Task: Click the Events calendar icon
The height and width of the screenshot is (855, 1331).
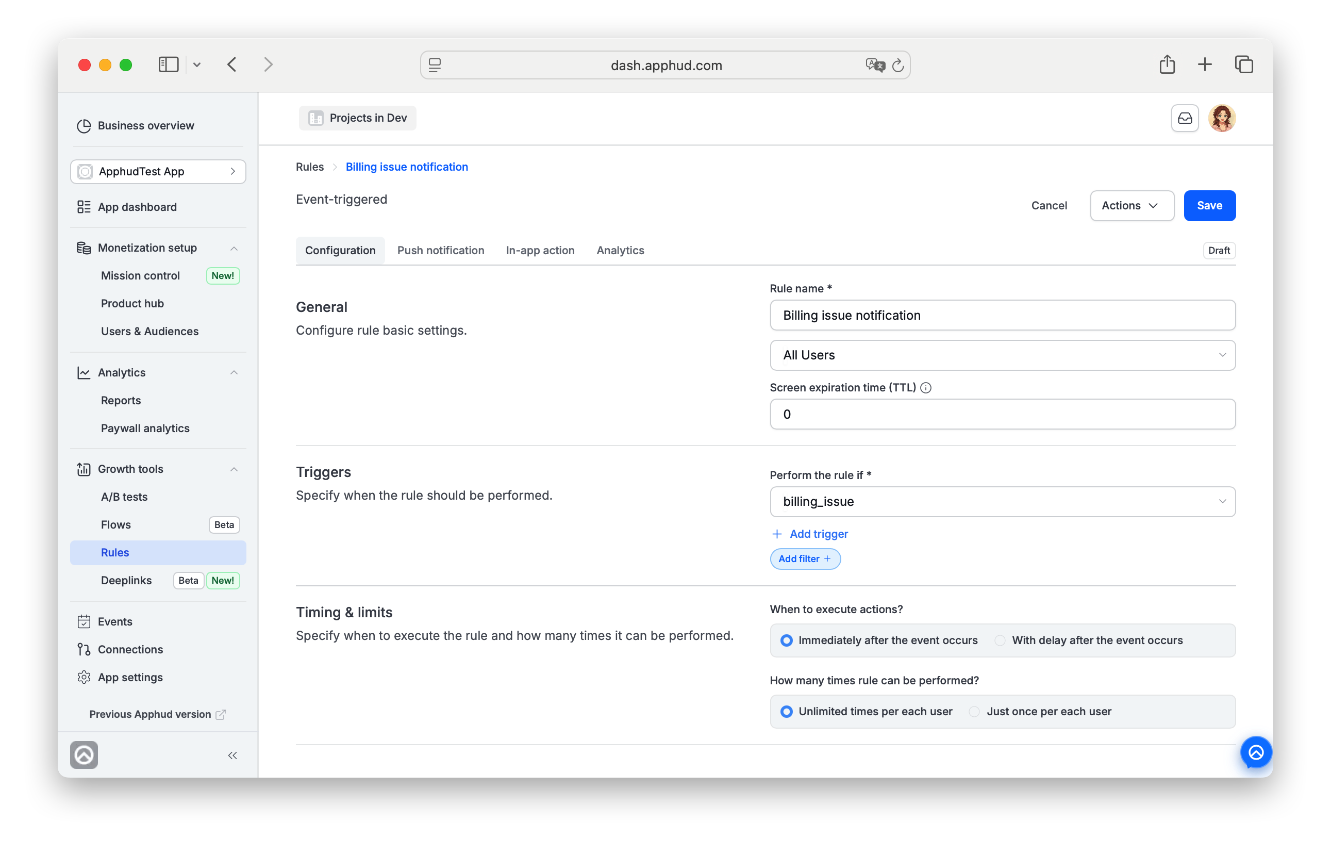Action: tap(84, 622)
